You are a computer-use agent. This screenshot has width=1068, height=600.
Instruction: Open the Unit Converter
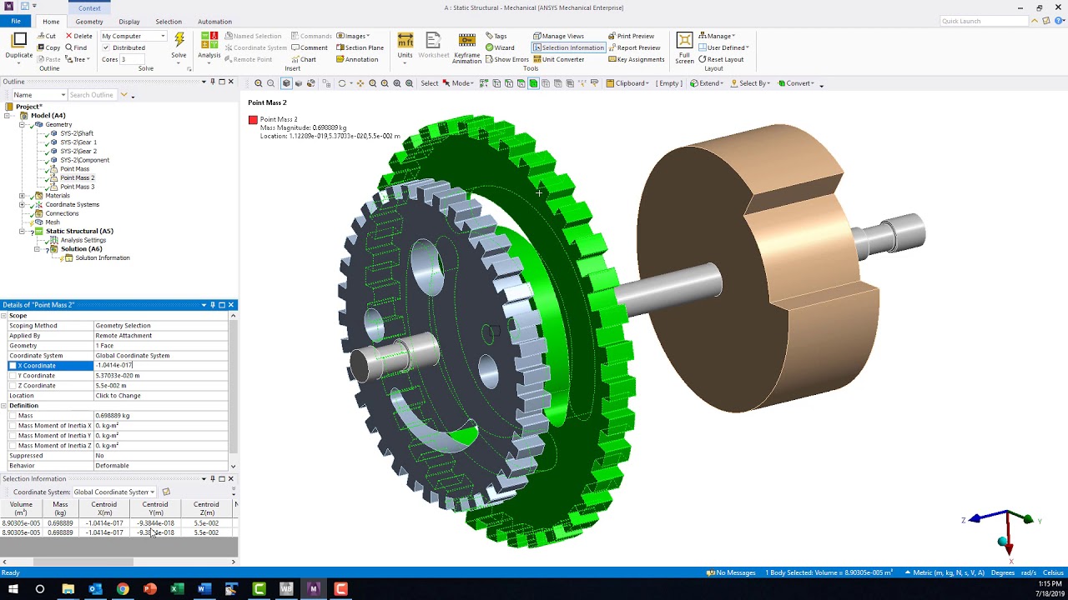[558, 59]
